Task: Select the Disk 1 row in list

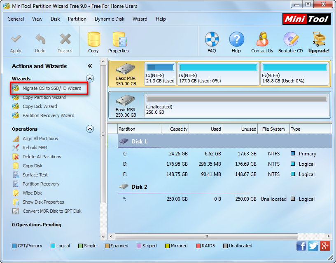Action: pos(219,141)
